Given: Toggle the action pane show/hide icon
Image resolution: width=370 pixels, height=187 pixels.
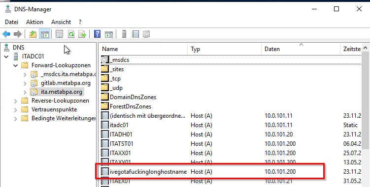Looking at the screenshot, I should 109,34.
